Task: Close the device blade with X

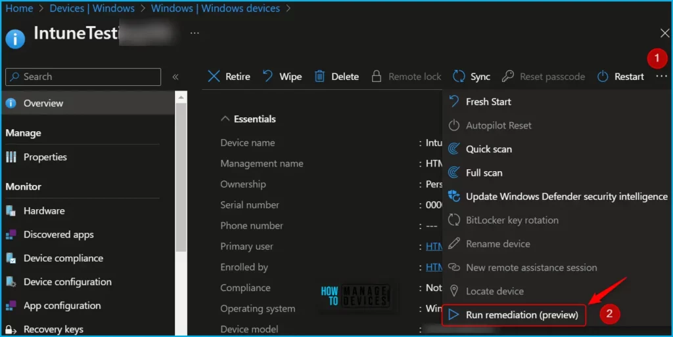Action: [x=664, y=33]
